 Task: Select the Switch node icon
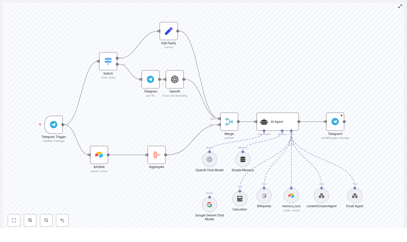point(108,61)
